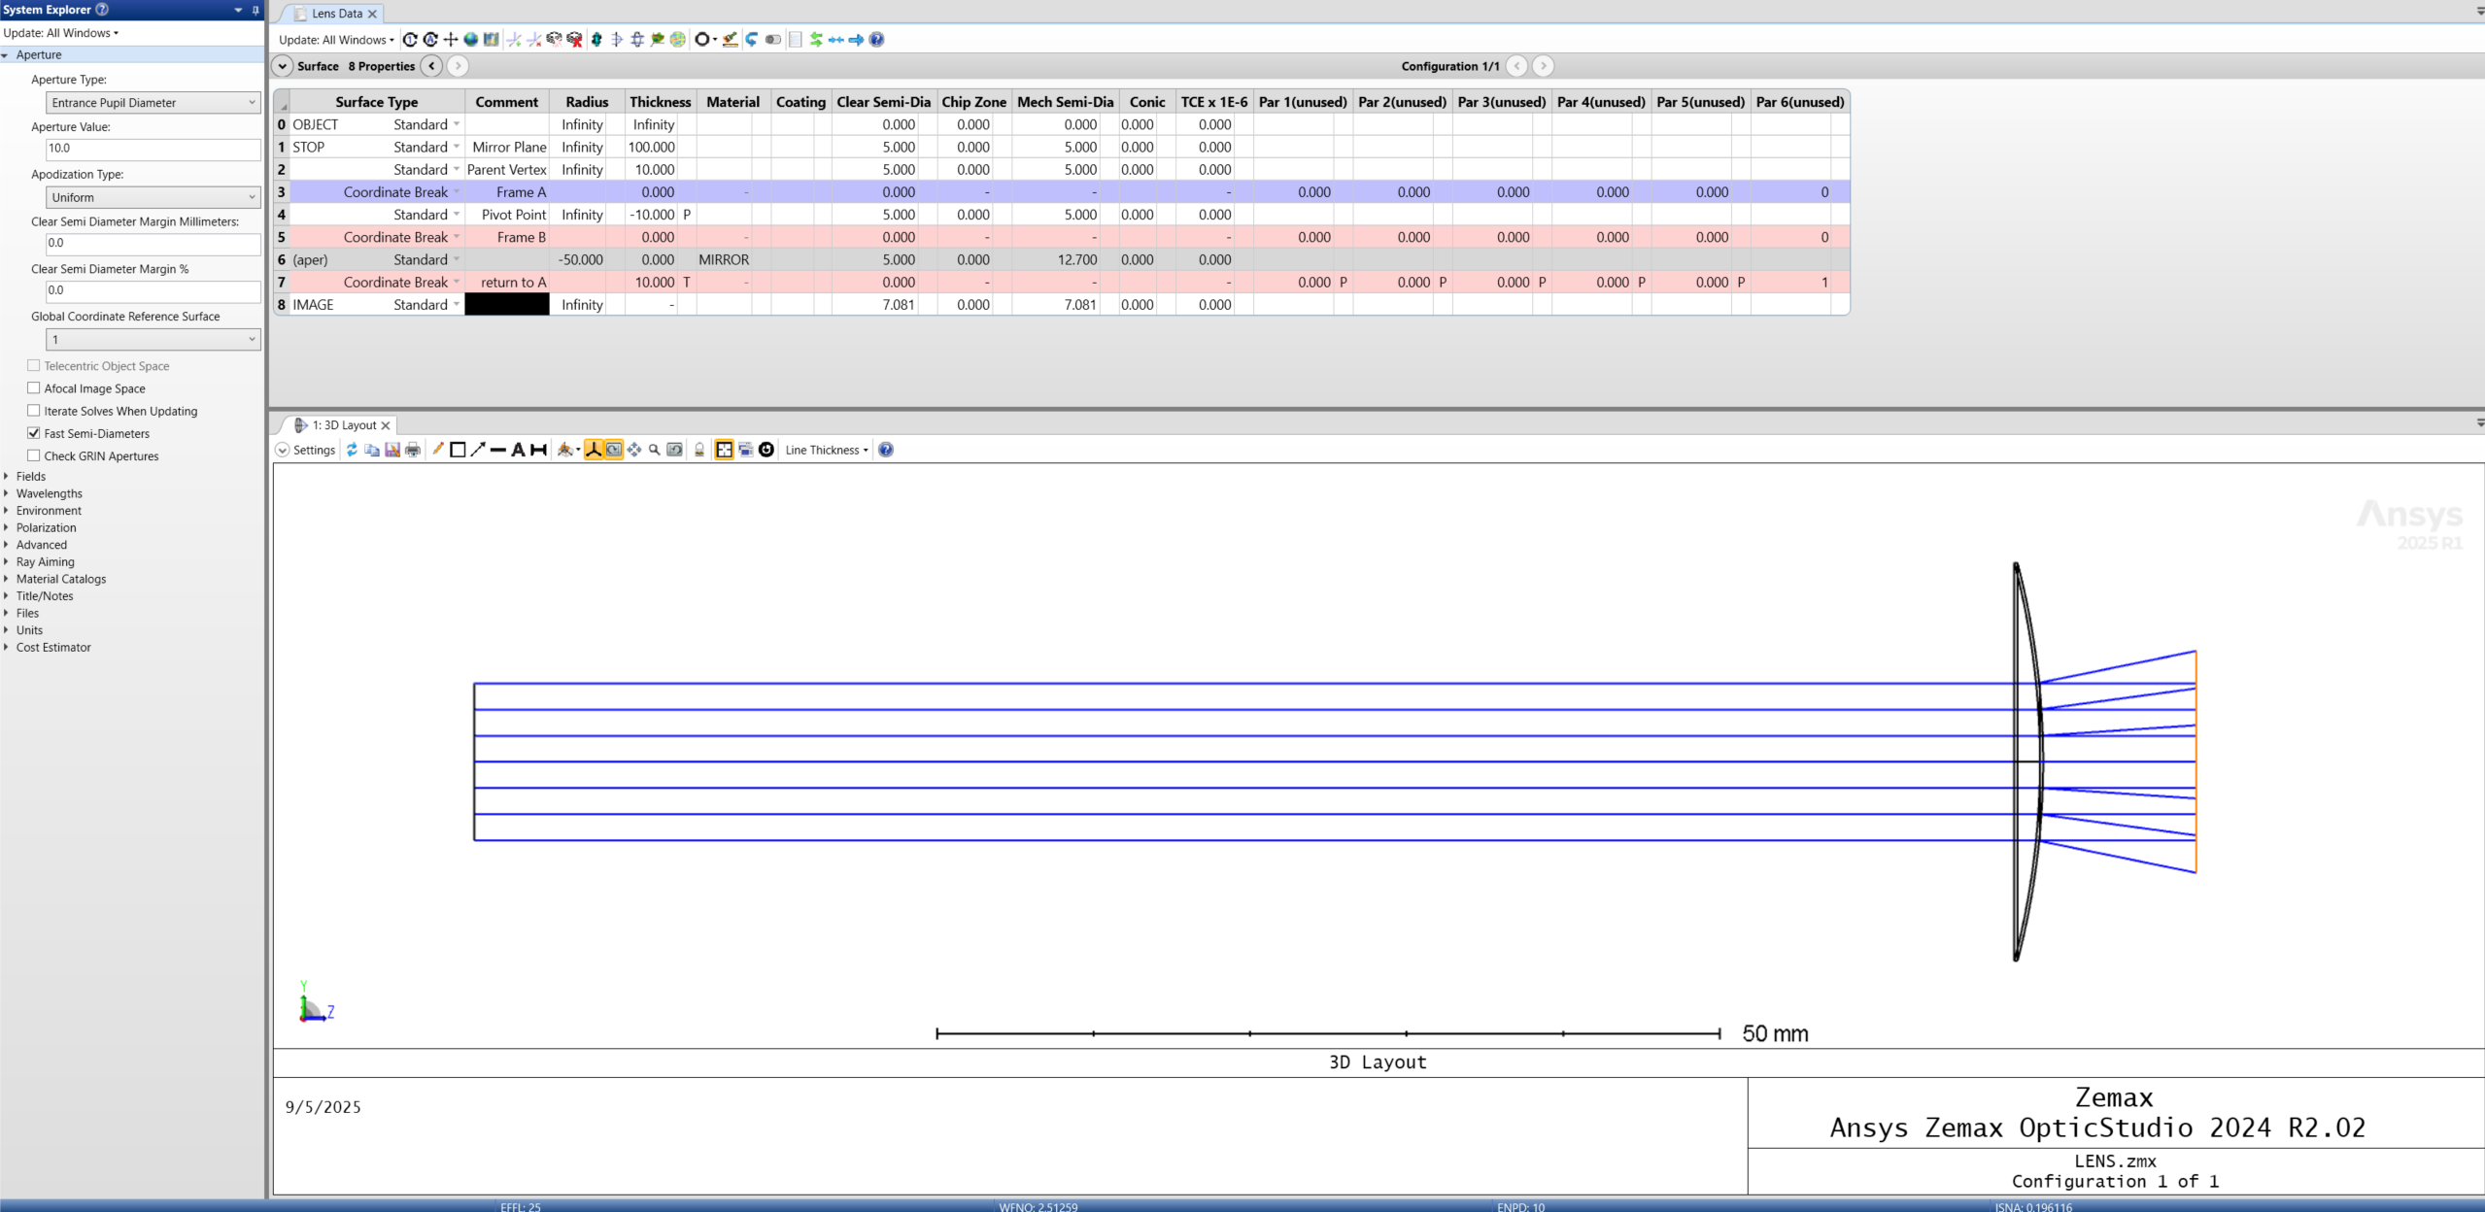Image resolution: width=2485 pixels, height=1212 pixels.
Task: Open the Aperture Type dropdown
Action: [252, 102]
